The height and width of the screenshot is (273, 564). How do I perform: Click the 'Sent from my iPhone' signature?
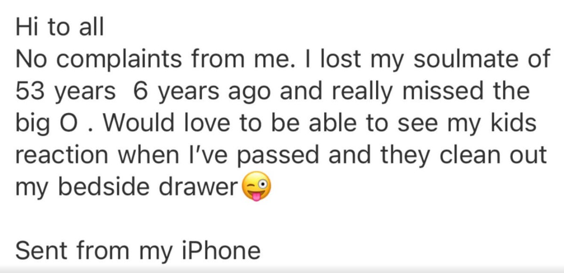pyautogui.click(x=138, y=250)
